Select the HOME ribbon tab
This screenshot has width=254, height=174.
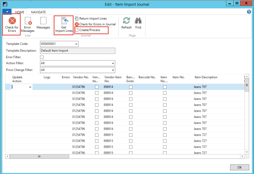(20, 12)
